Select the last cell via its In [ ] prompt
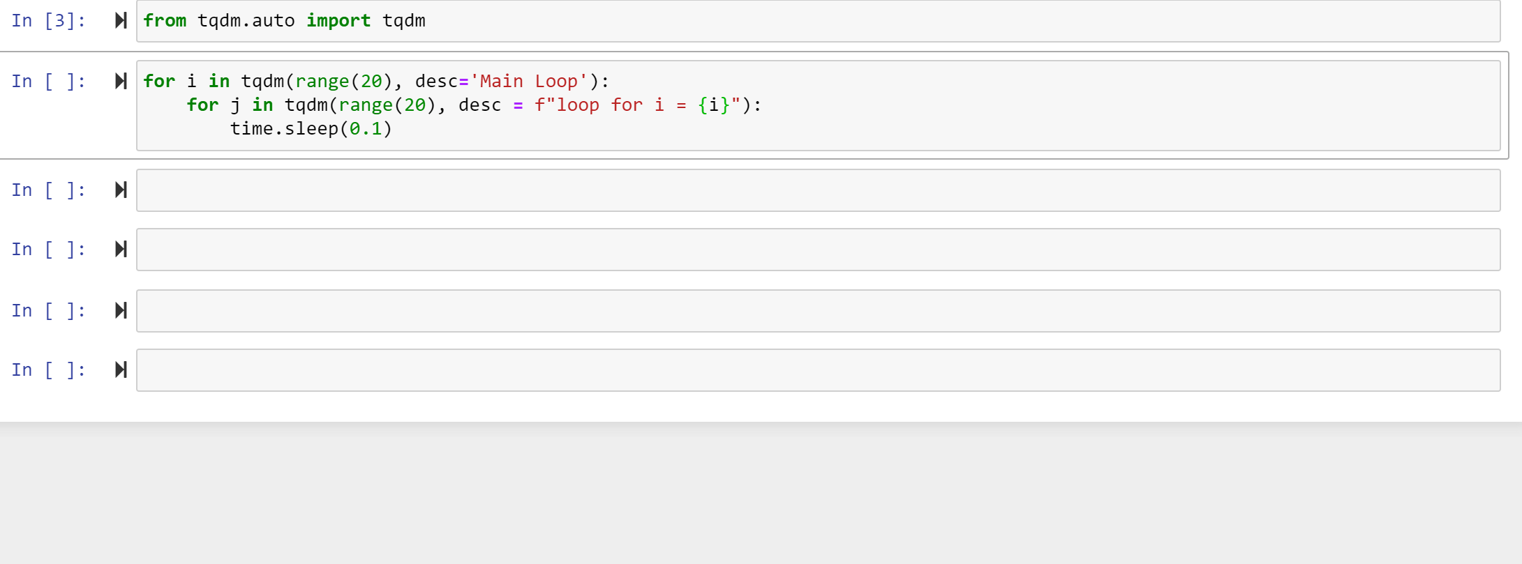Screen dimensions: 1522x564 pyautogui.click(x=48, y=370)
